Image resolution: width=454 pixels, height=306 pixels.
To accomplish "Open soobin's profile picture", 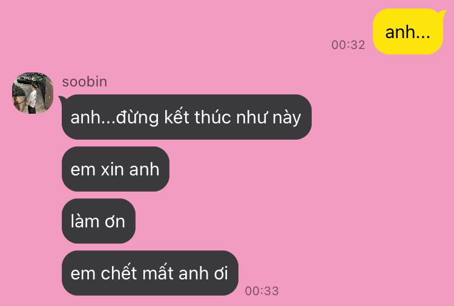I will point(33,93).
